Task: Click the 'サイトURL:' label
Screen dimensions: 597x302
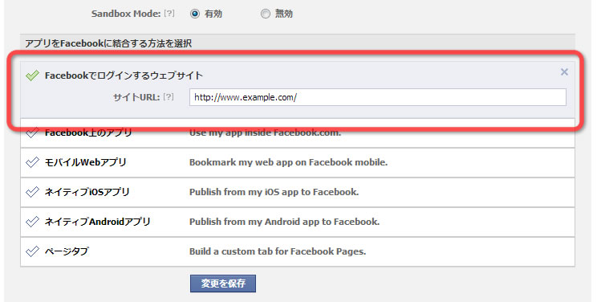Action: pyautogui.click(x=136, y=97)
